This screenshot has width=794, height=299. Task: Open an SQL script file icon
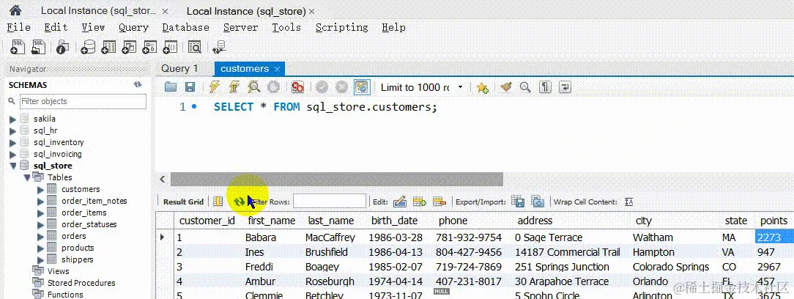[x=39, y=47]
